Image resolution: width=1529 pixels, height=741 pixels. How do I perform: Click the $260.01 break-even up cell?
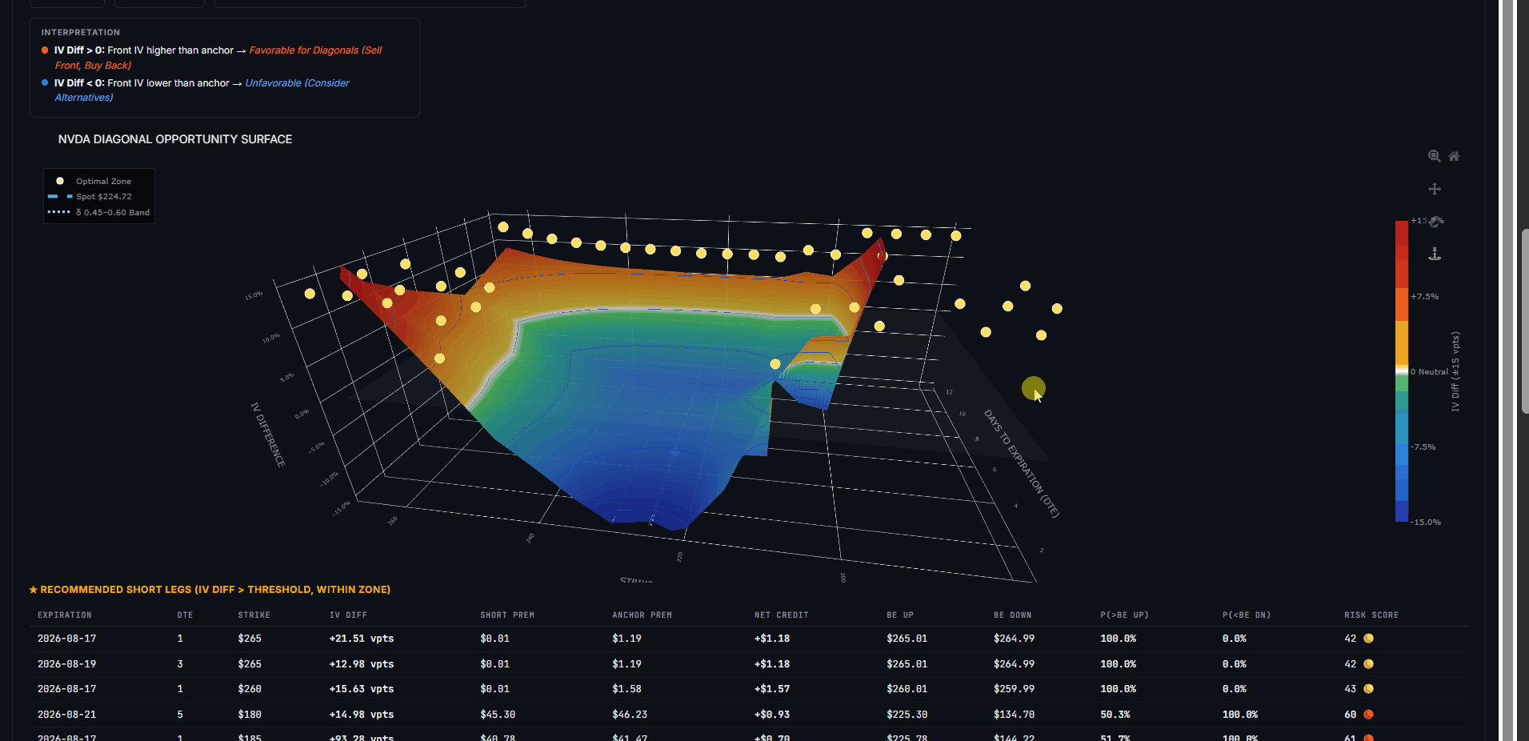(x=907, y=689)
